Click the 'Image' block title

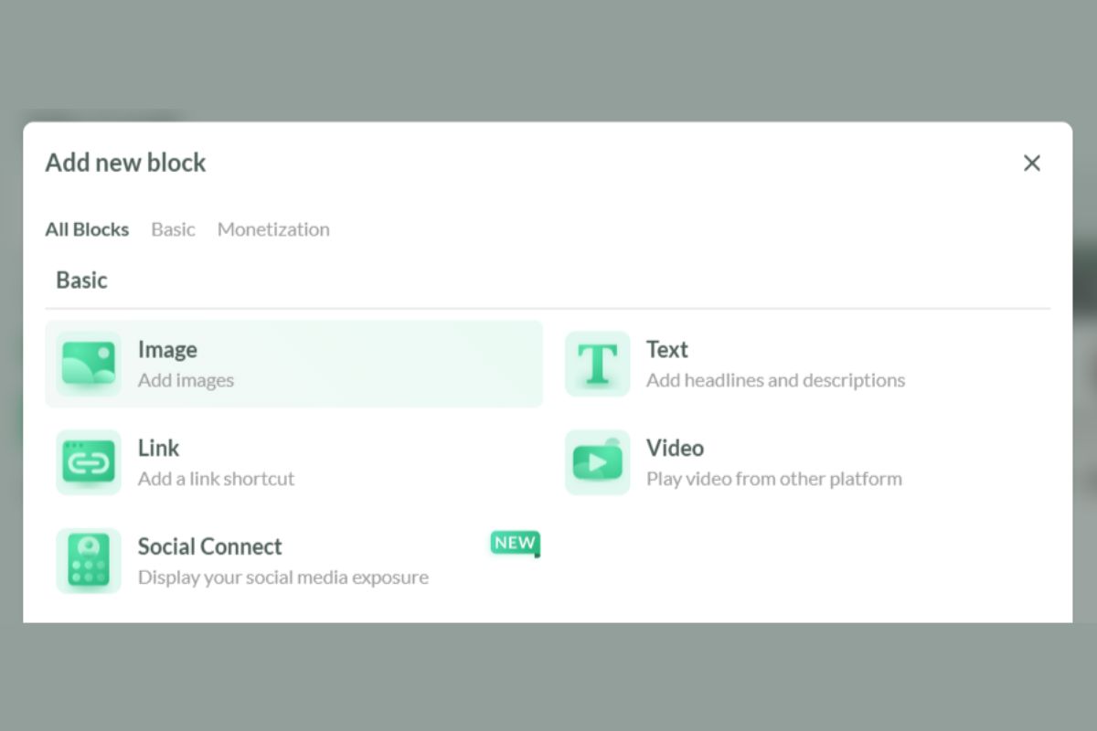[x=167, y=350]
